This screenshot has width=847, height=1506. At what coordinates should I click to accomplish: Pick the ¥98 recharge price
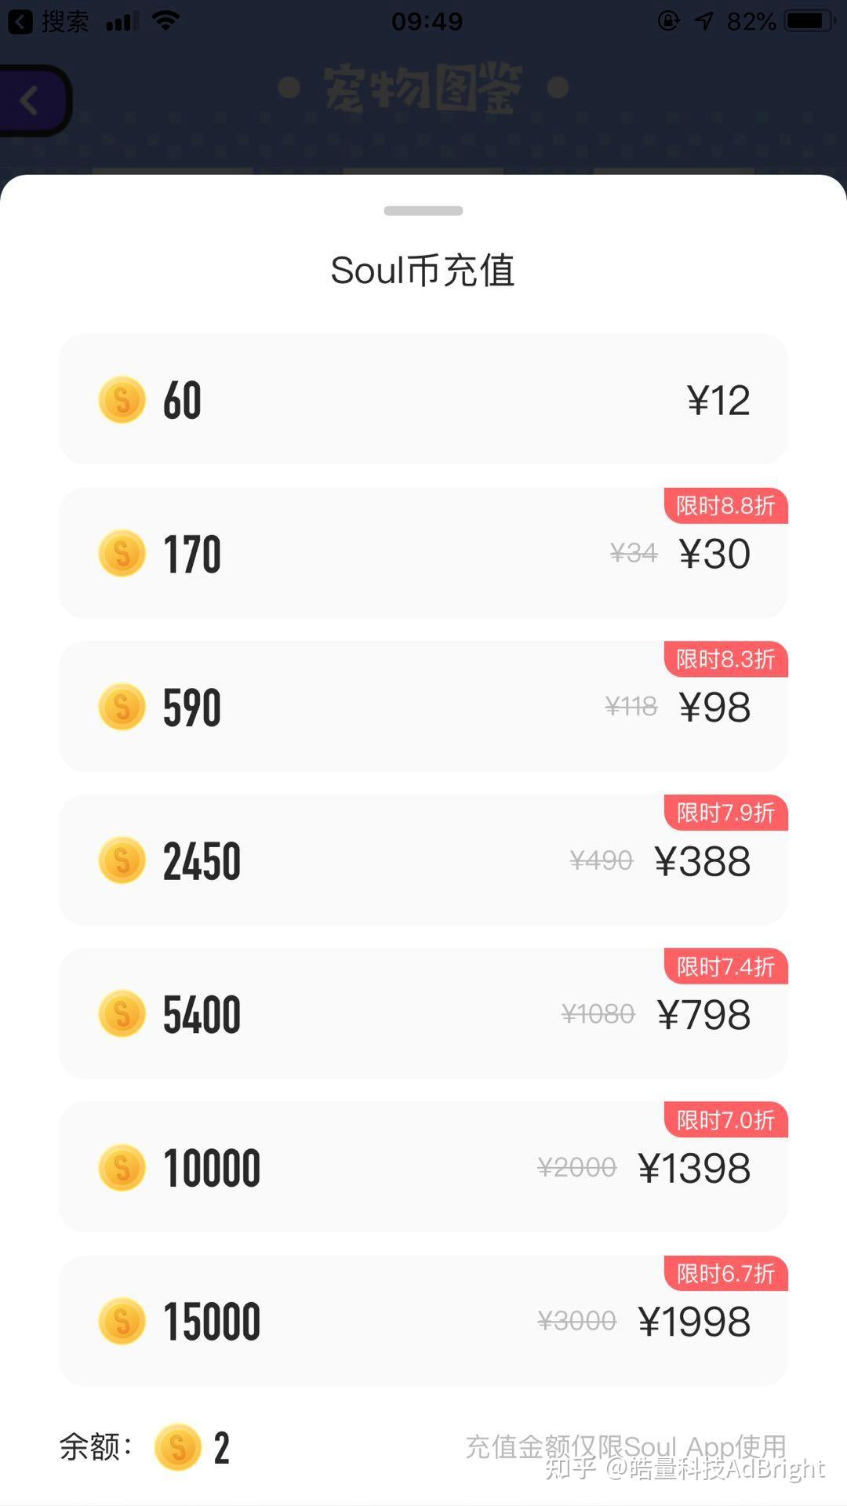click(714, 708)
